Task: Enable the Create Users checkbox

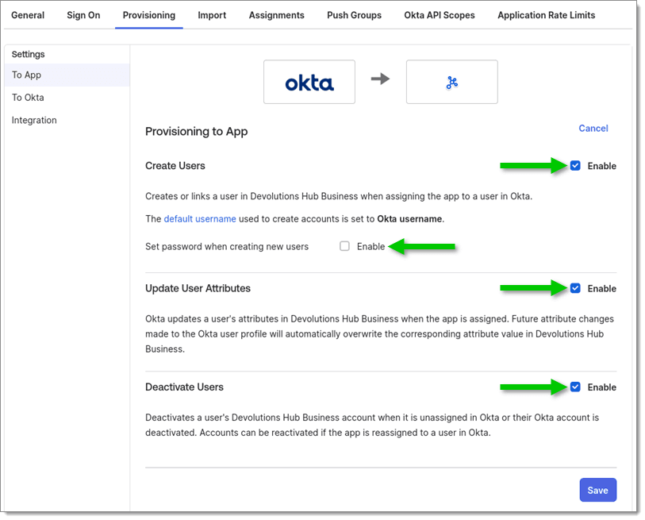Action: click(x=575, y=166)
